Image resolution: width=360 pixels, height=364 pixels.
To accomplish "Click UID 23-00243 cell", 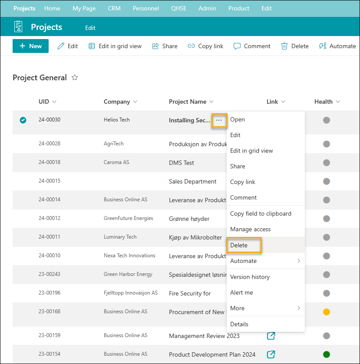I will tap(49, 274).
